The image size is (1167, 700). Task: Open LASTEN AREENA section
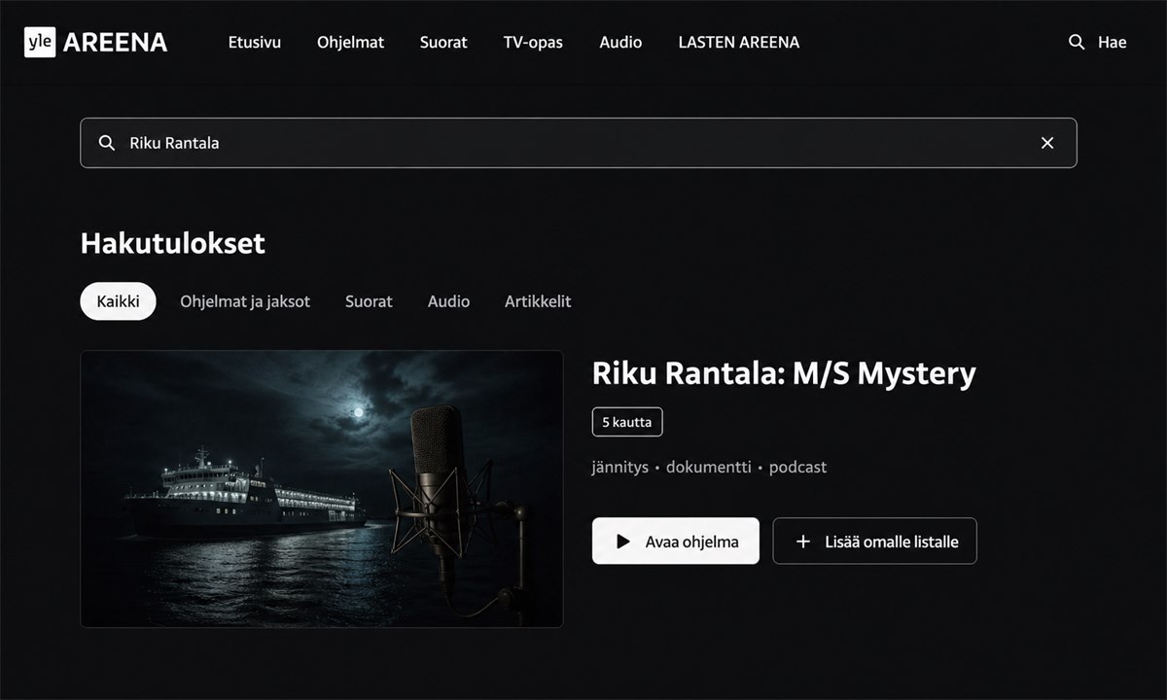point(739,42)
